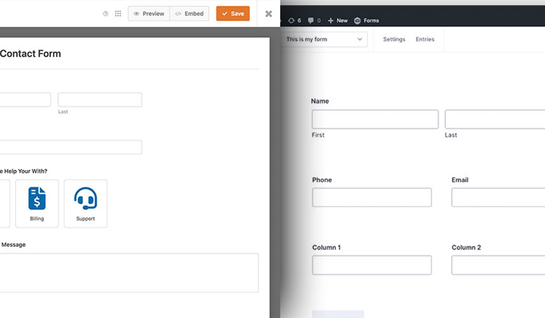Screen dimensions: 545x318
Task: Switch to the Settings tab
Action: pos(394,39)
